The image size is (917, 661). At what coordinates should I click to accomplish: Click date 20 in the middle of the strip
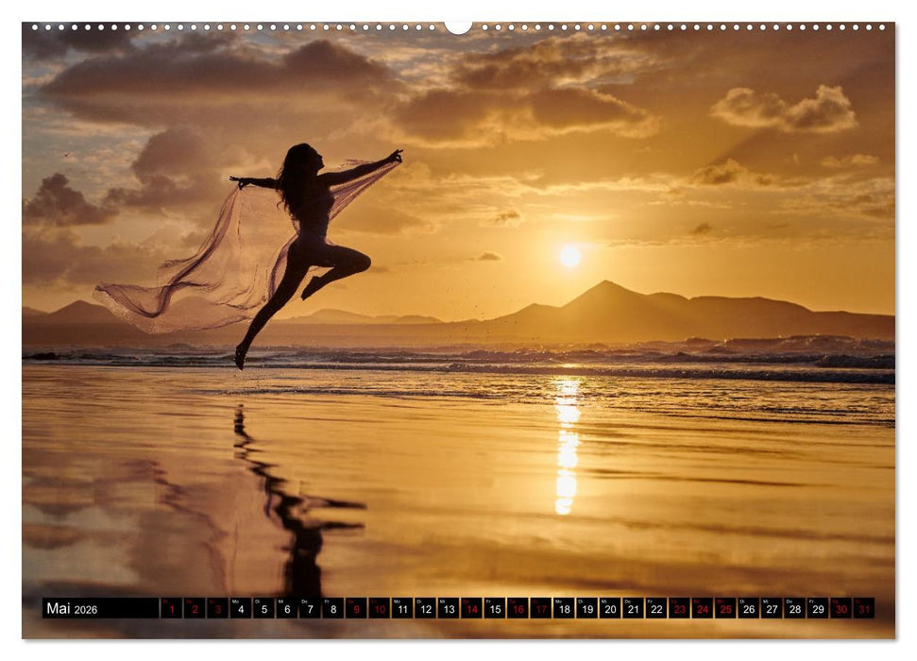[x=611, y=609]
